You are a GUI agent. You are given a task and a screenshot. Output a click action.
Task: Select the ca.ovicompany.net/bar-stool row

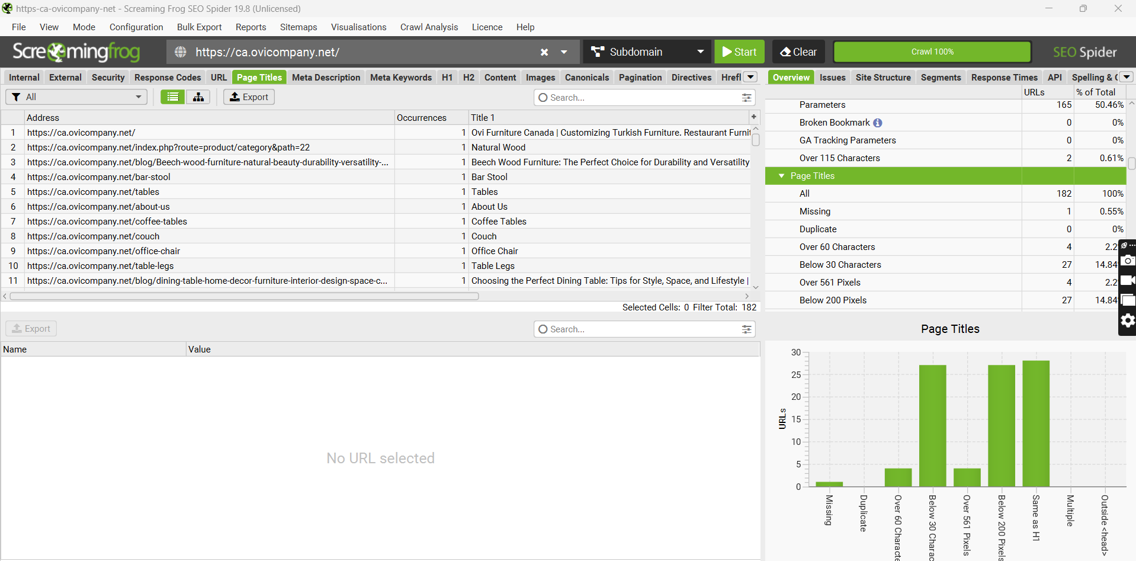click(x=376, y=177)
